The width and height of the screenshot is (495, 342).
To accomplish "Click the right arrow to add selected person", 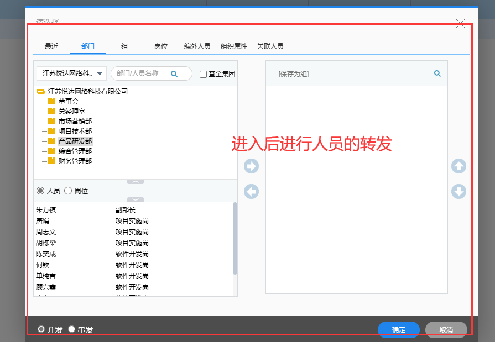I will [x=251, y=166].
